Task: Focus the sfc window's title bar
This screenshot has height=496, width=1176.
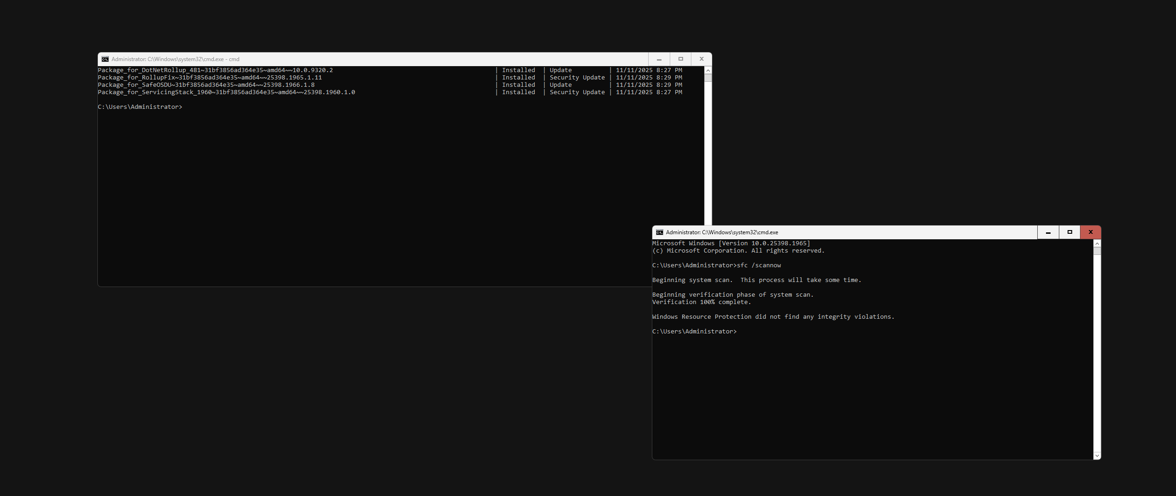Action: click(x=896, y=232)
